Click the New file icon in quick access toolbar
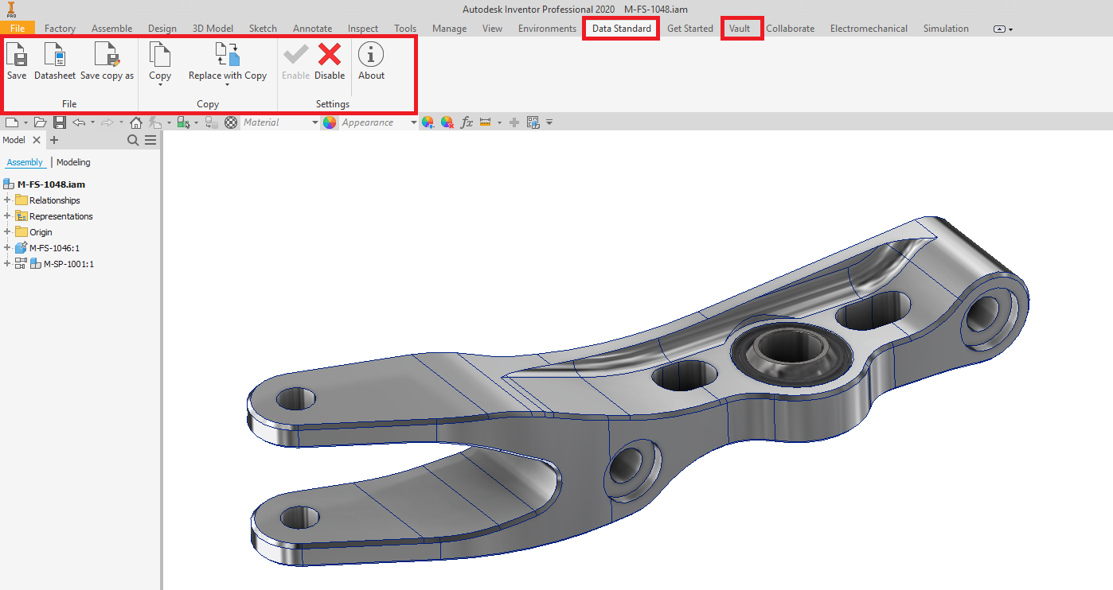Screen dimensions: 1113x590 (x=12, y=122)
